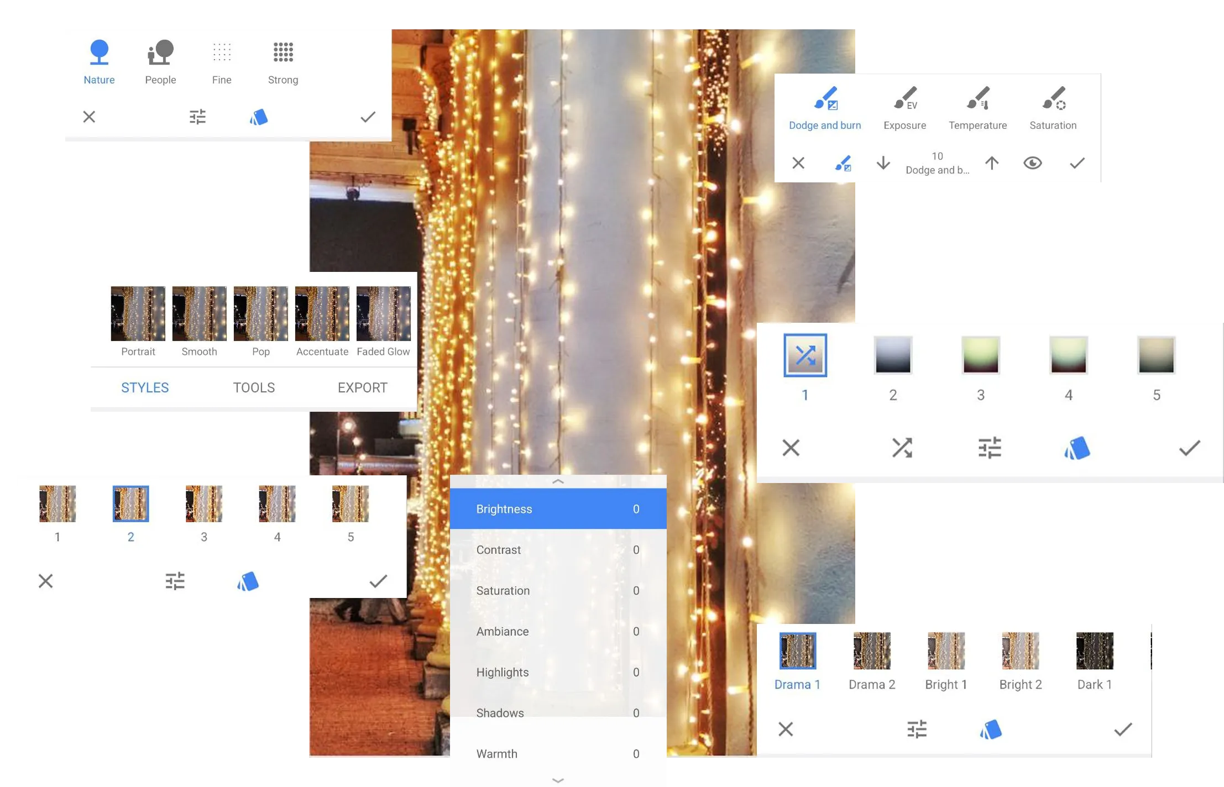Image resolution: width=1224 pixels, height=787 pixels.
Task: Select the Nature structure icon
Action: pyautogui.click(x=99, y=53)
